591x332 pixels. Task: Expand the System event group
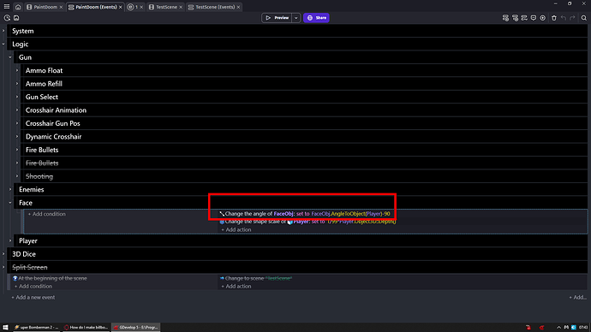[x=3, y=31]
